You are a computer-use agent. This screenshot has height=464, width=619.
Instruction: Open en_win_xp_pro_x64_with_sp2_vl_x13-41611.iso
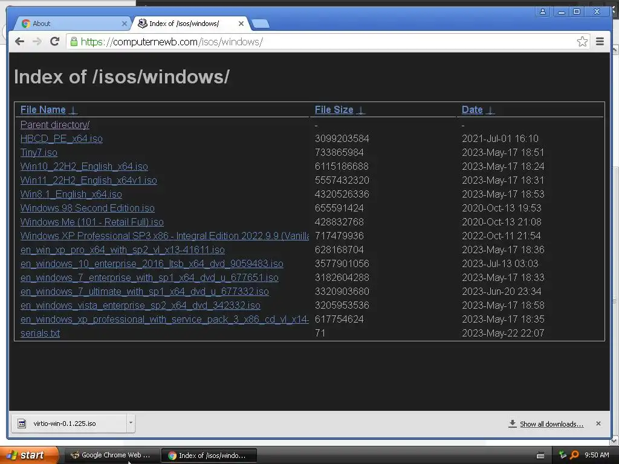(x=122, y=250)
